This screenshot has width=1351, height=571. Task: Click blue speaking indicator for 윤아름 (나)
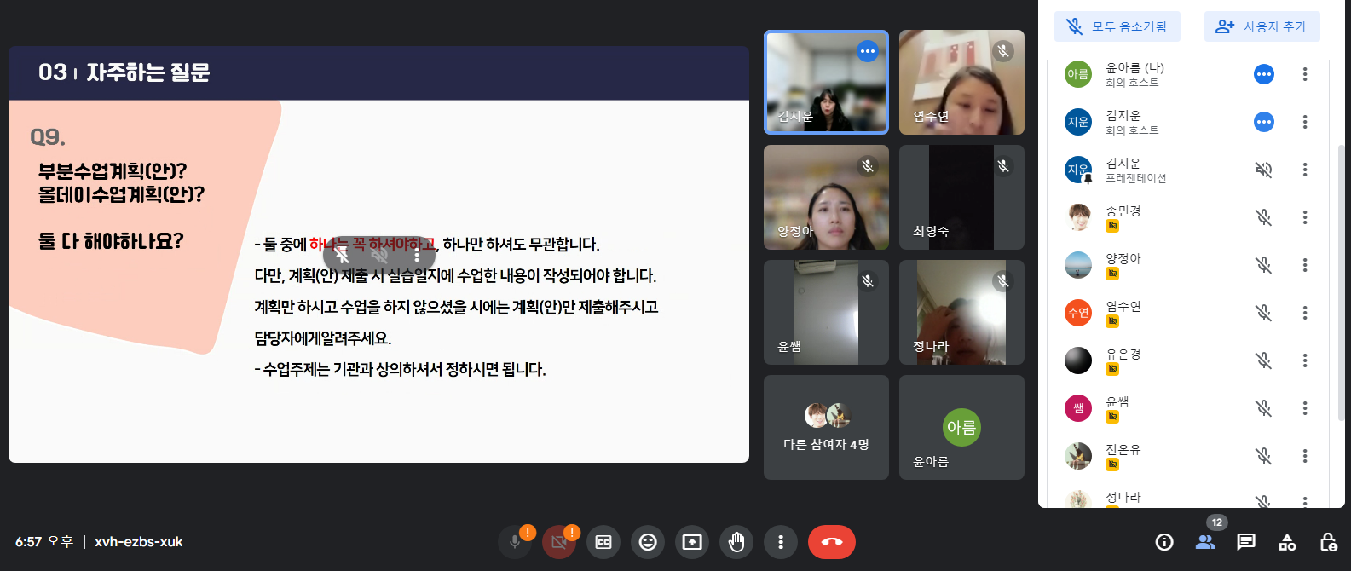1264,74
